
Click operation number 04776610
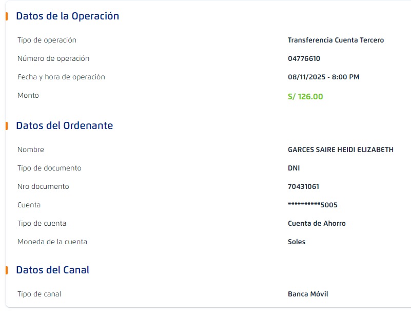(304, 58)
